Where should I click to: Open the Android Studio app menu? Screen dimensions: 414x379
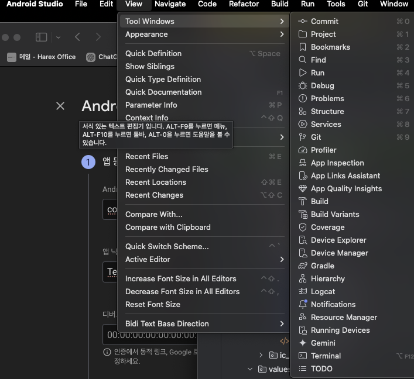(x=35, y=4)
